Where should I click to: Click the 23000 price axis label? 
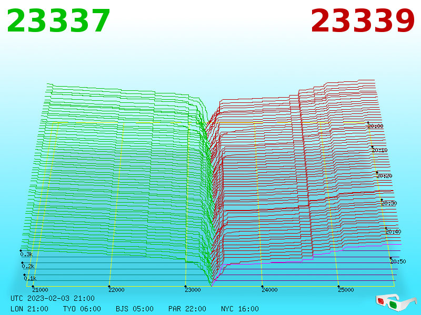pos(193,290)
